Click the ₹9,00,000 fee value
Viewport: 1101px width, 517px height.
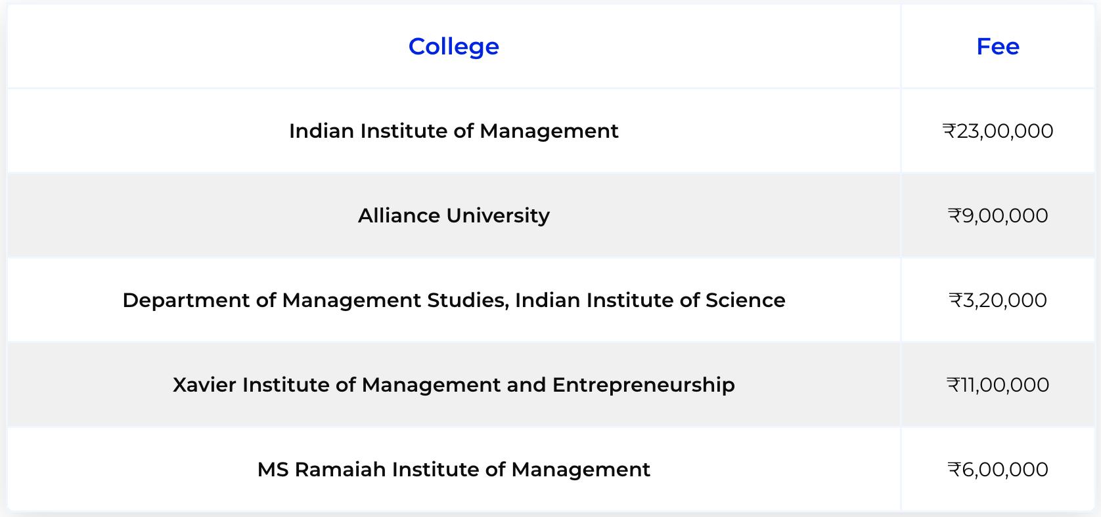[998, 215]
